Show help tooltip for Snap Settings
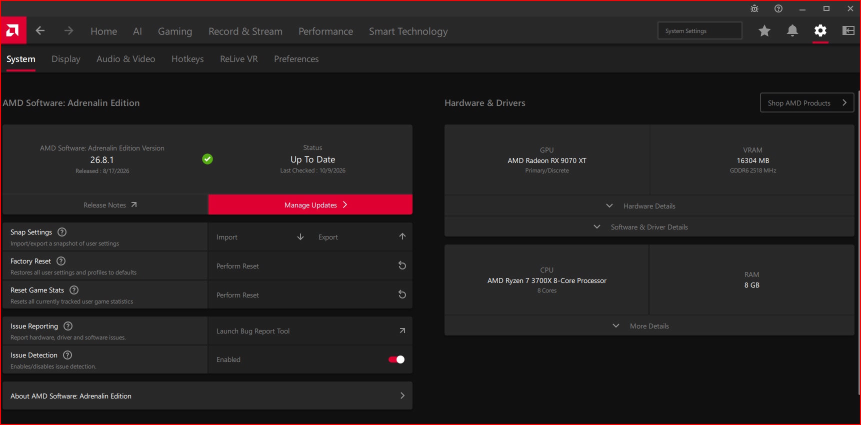 [x=62, y=232]
